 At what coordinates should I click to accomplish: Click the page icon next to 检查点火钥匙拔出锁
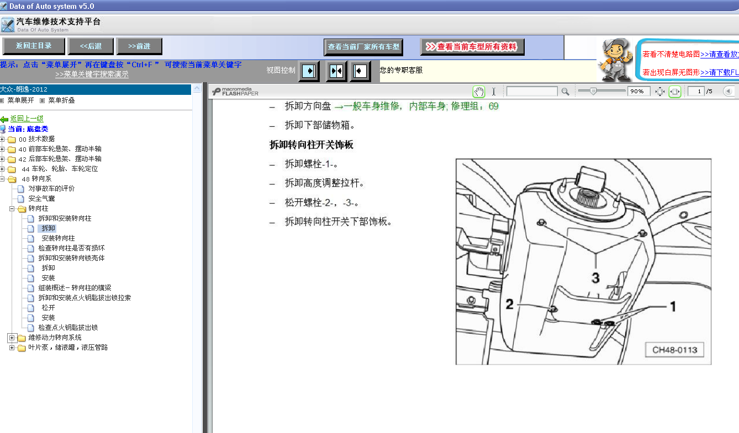pos(31,328)
